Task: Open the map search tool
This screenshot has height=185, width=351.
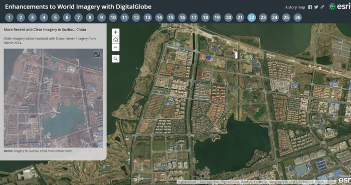Action: pyautogui.click(x=115, y=59)
